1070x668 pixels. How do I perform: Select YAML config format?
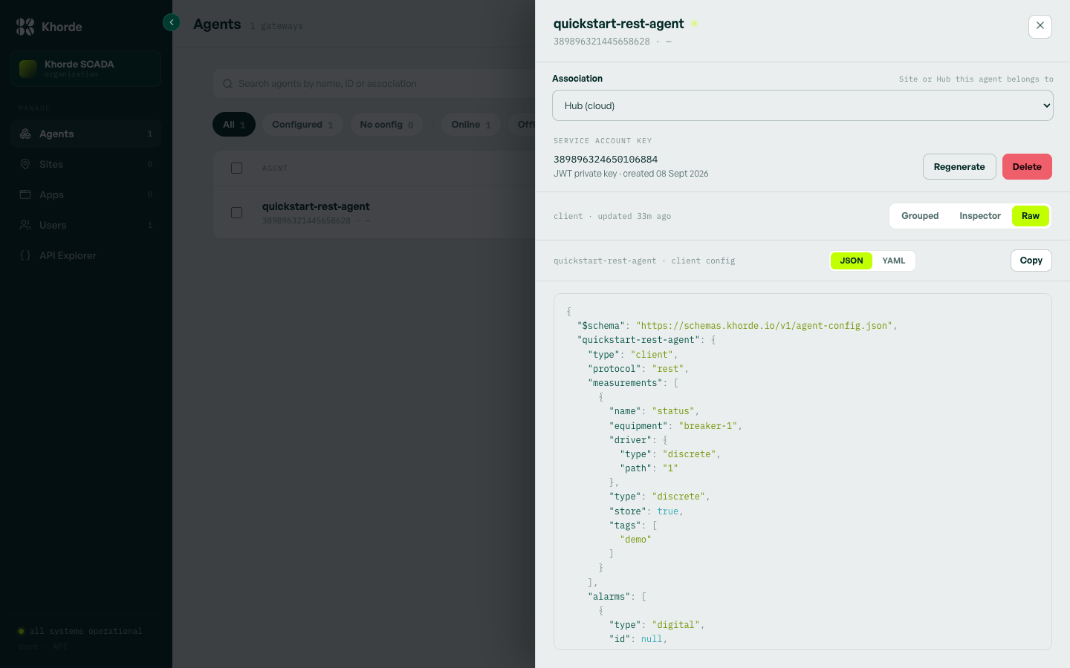pos(894,261)
